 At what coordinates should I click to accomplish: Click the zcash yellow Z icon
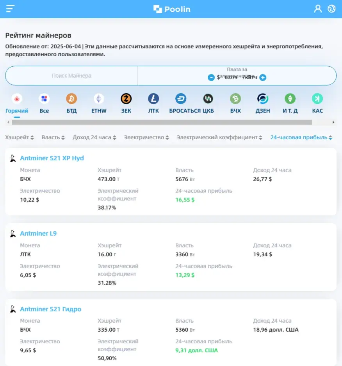point(126,99)
